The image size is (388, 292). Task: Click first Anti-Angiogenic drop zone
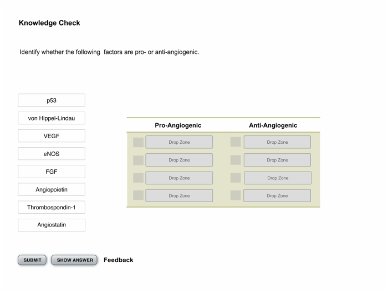pos(277,142)
